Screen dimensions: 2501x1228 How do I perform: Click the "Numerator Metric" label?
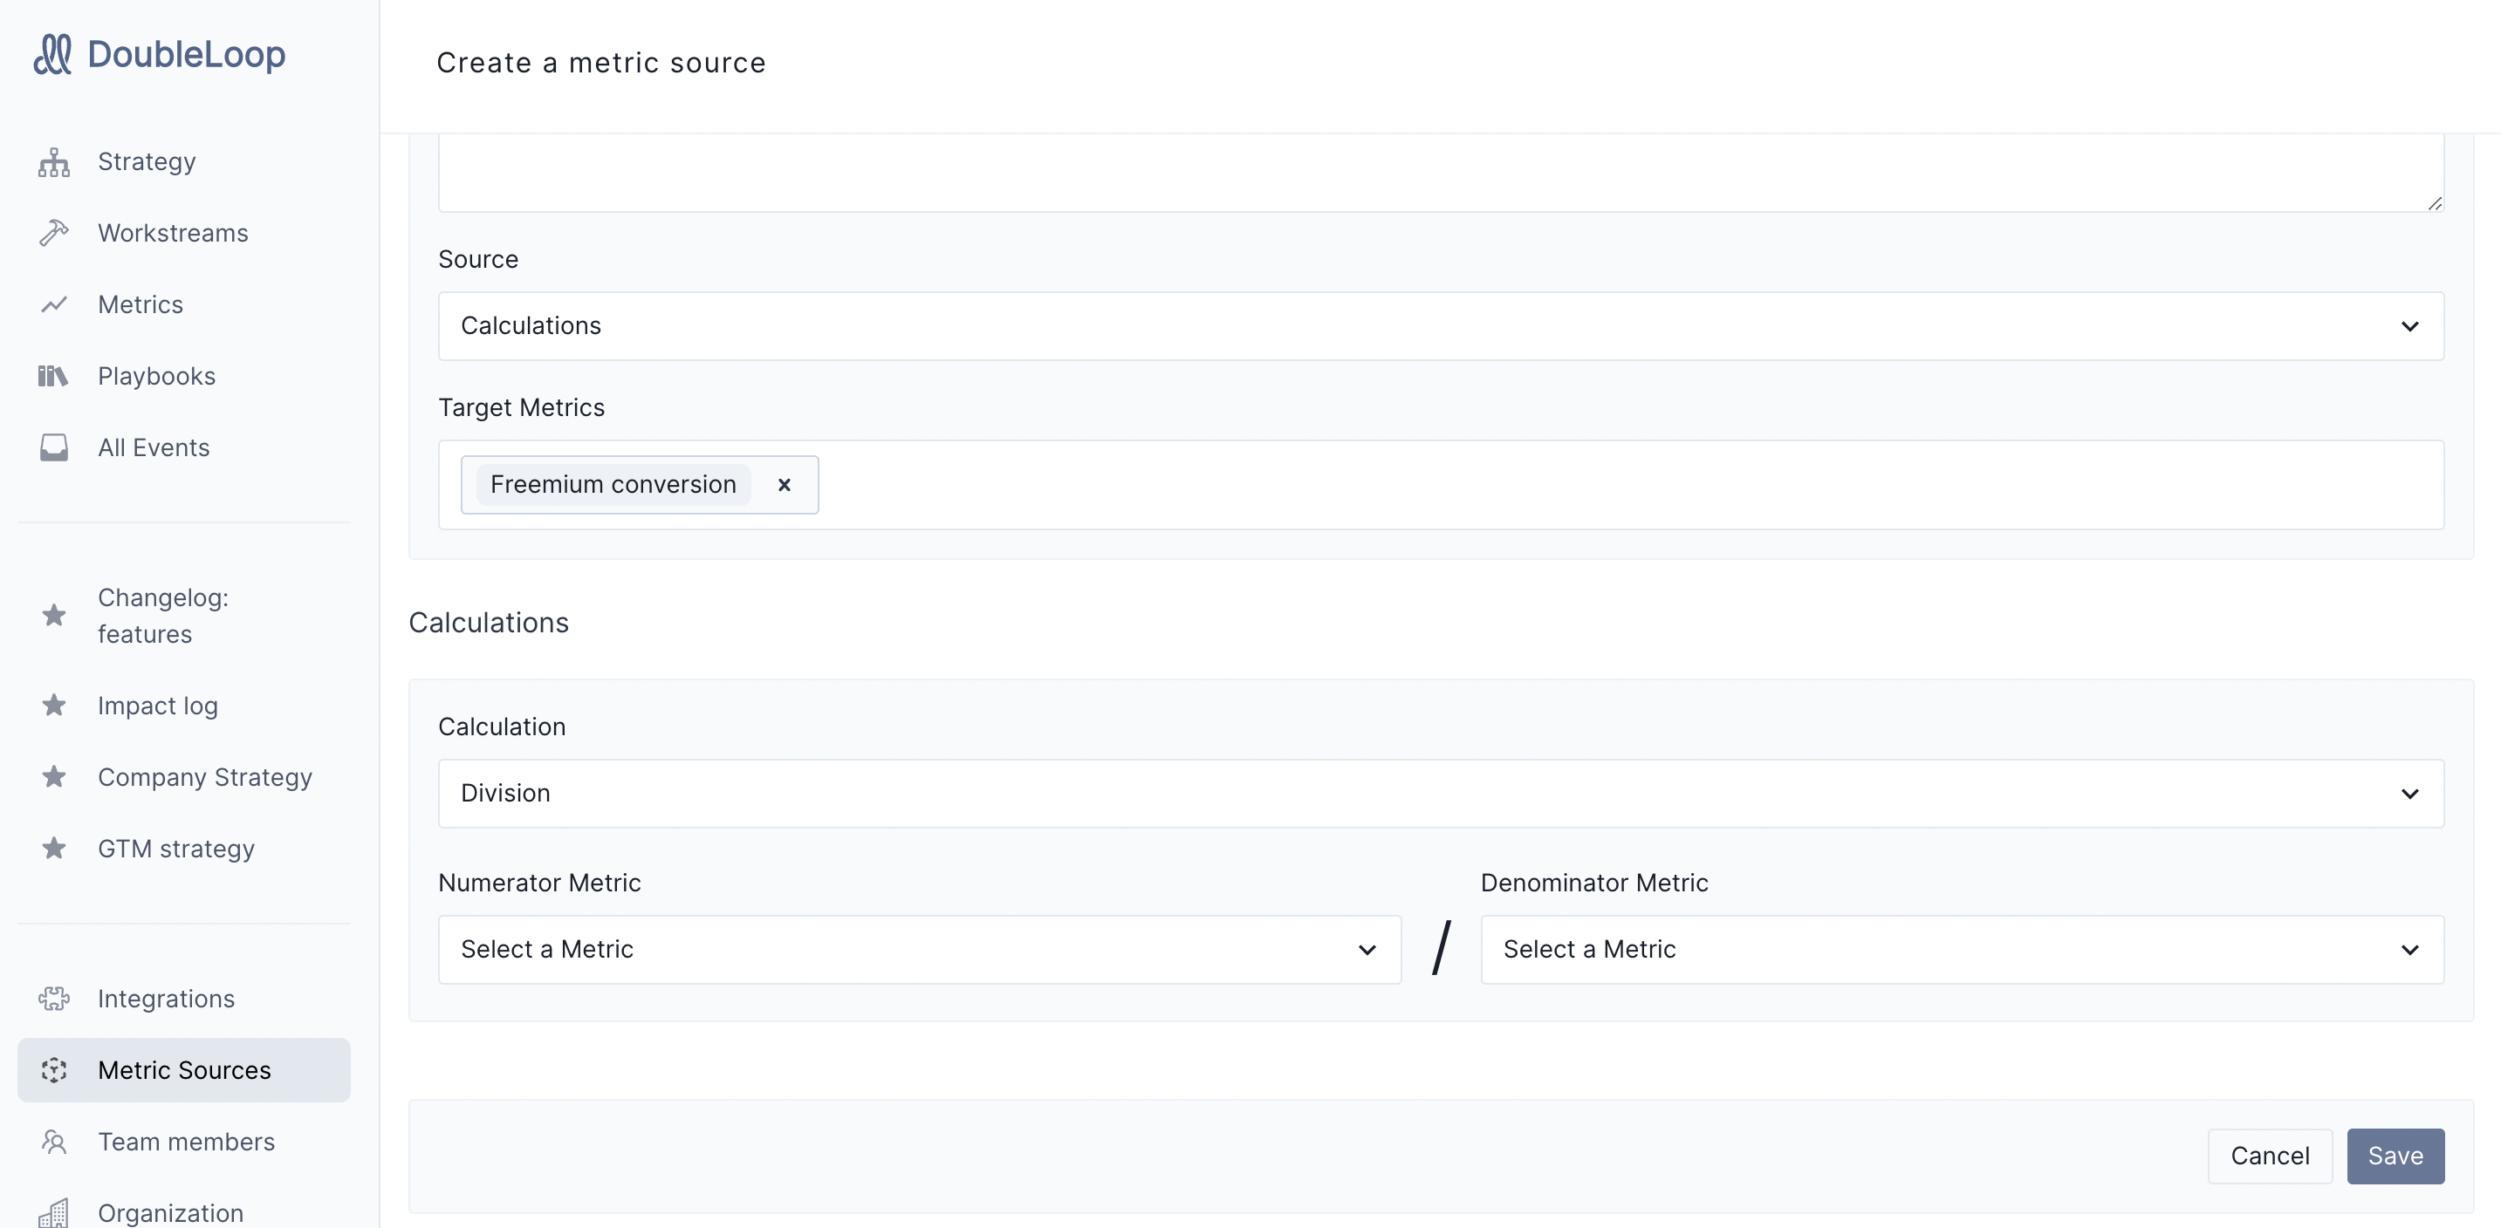[x=540, y=883]
